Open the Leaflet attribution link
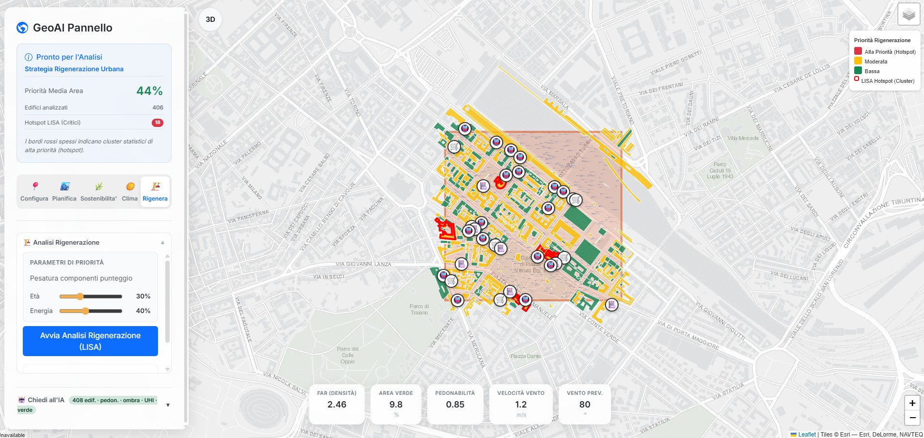 click(x=807, y=434)
